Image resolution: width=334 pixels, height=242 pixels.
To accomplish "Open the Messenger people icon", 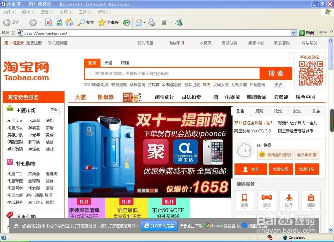I will pyautogui.click(x=179, y=22).
